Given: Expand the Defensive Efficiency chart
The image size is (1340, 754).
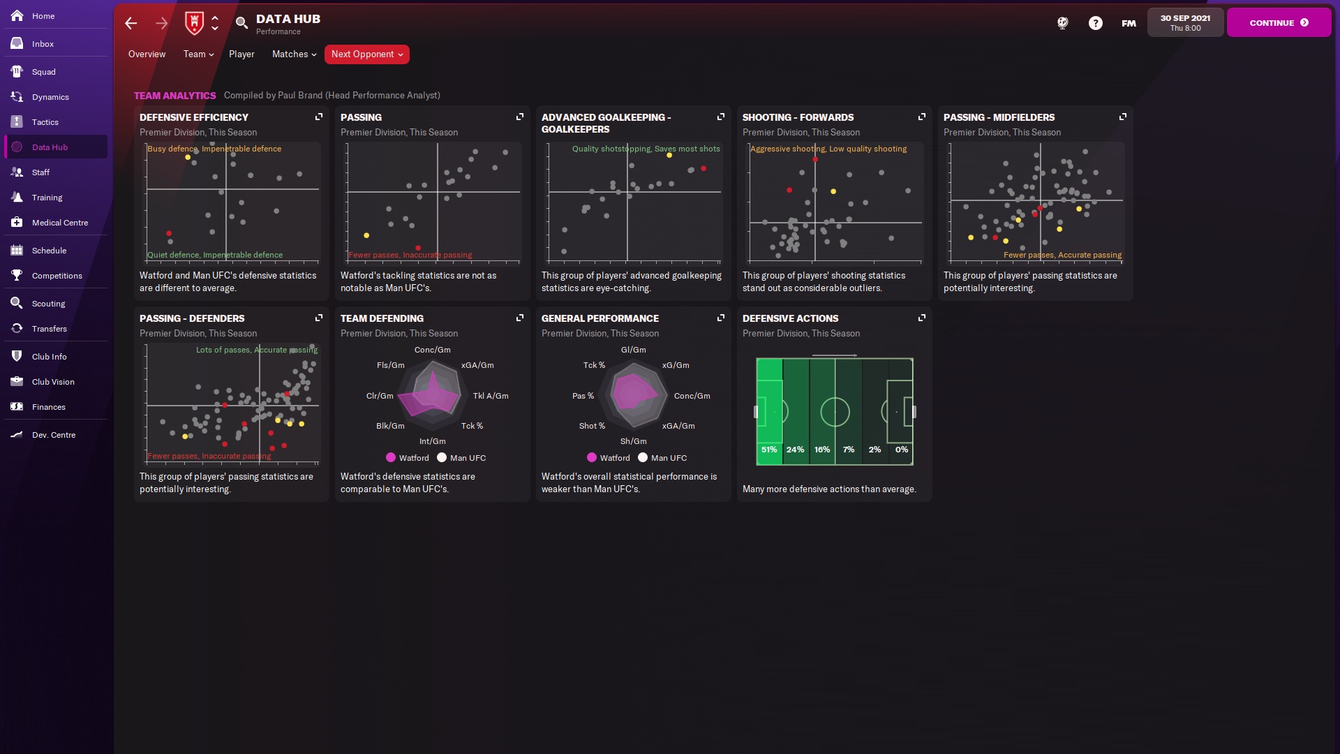Looking at the screenshot, I should [x=319, y=117].
